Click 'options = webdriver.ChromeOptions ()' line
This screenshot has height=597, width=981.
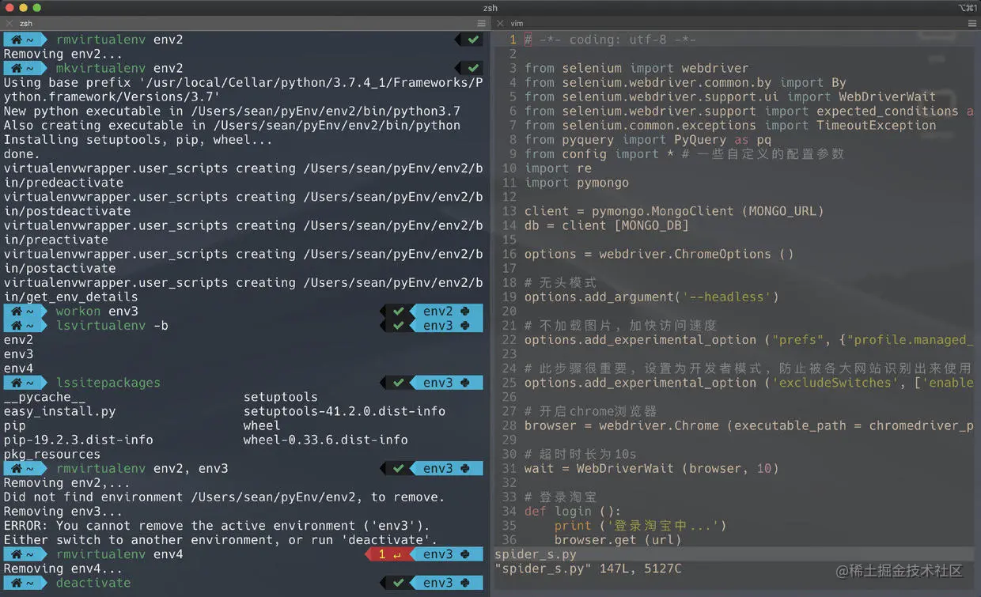pyautogui.click(x=659, y=254)
